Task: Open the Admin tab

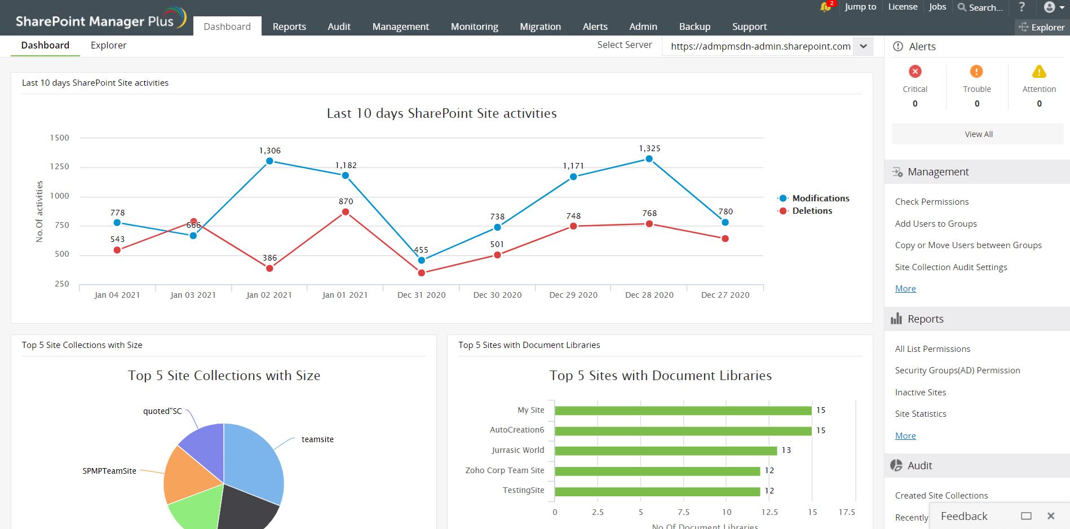Action: tap(643, 27)
